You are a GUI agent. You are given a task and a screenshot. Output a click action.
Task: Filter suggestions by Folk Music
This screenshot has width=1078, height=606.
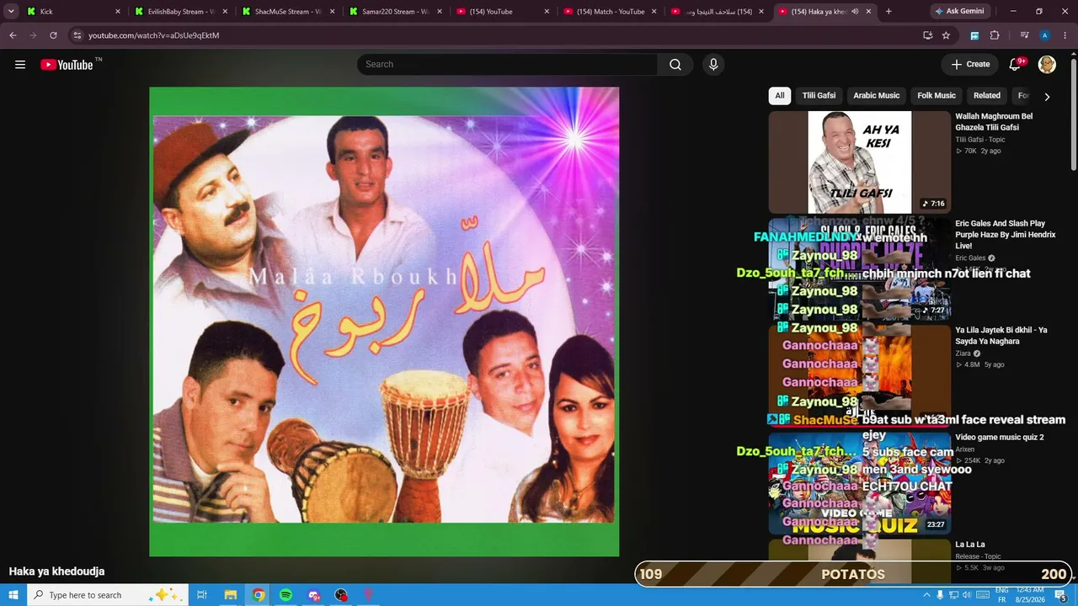pyautogui.click(x=937, y=96)
